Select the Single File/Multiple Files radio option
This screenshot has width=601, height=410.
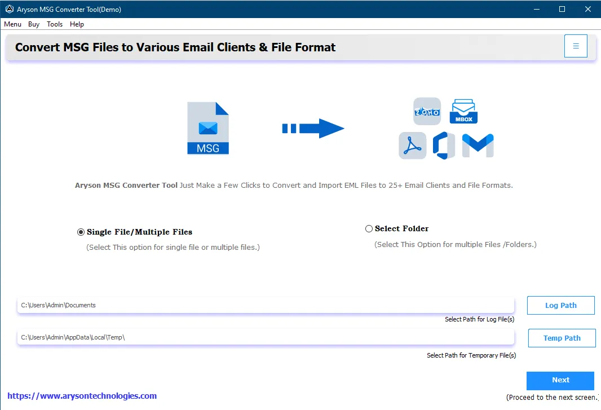click(81, 232)
